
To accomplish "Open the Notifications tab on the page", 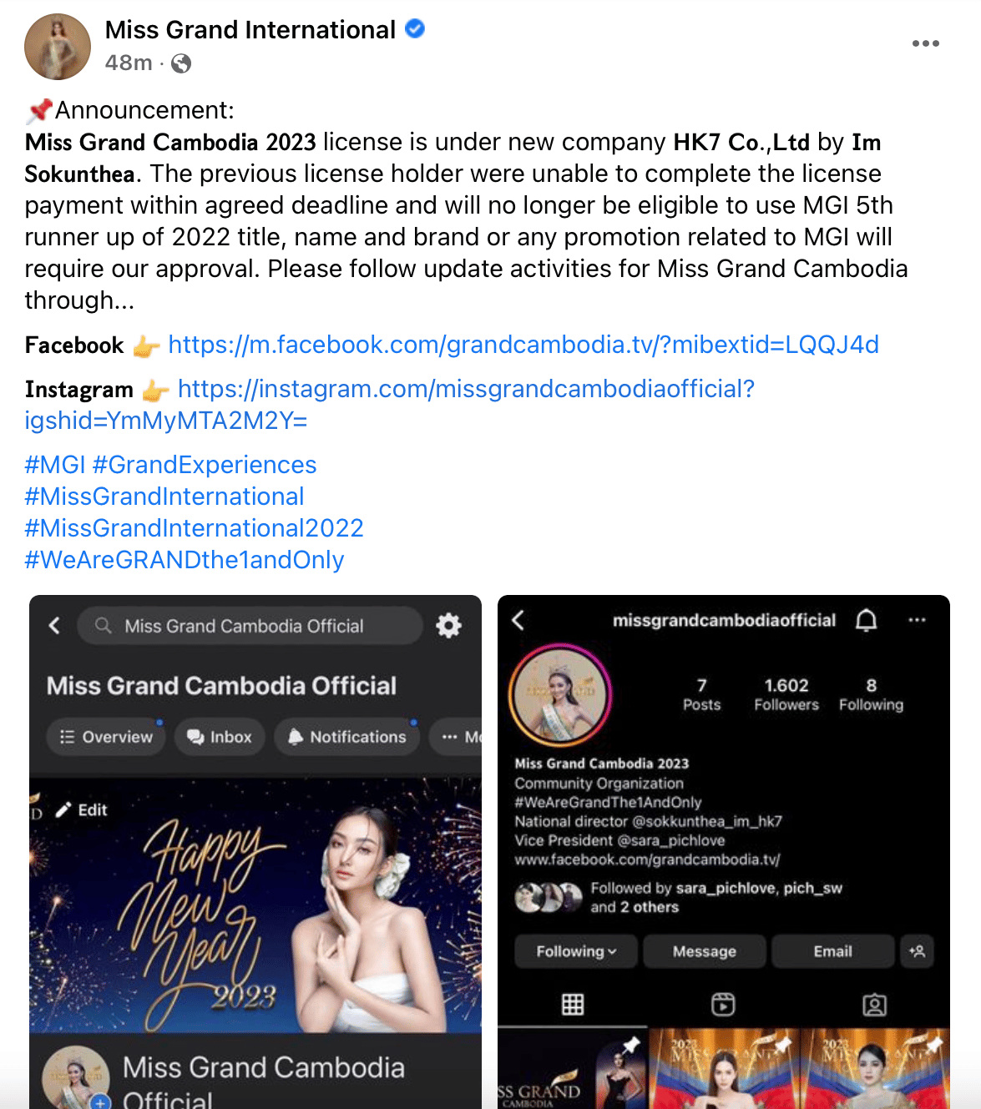I will click(347, 737).
